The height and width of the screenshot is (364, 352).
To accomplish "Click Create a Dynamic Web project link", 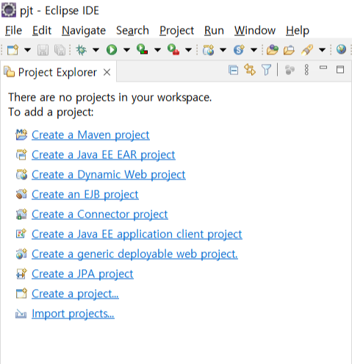I will [109, 175].
